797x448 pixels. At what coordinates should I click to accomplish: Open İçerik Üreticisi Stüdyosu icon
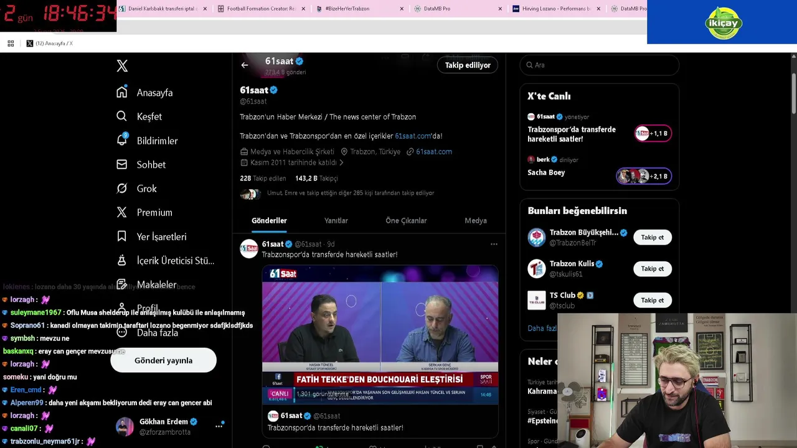[x=122, y=260]
